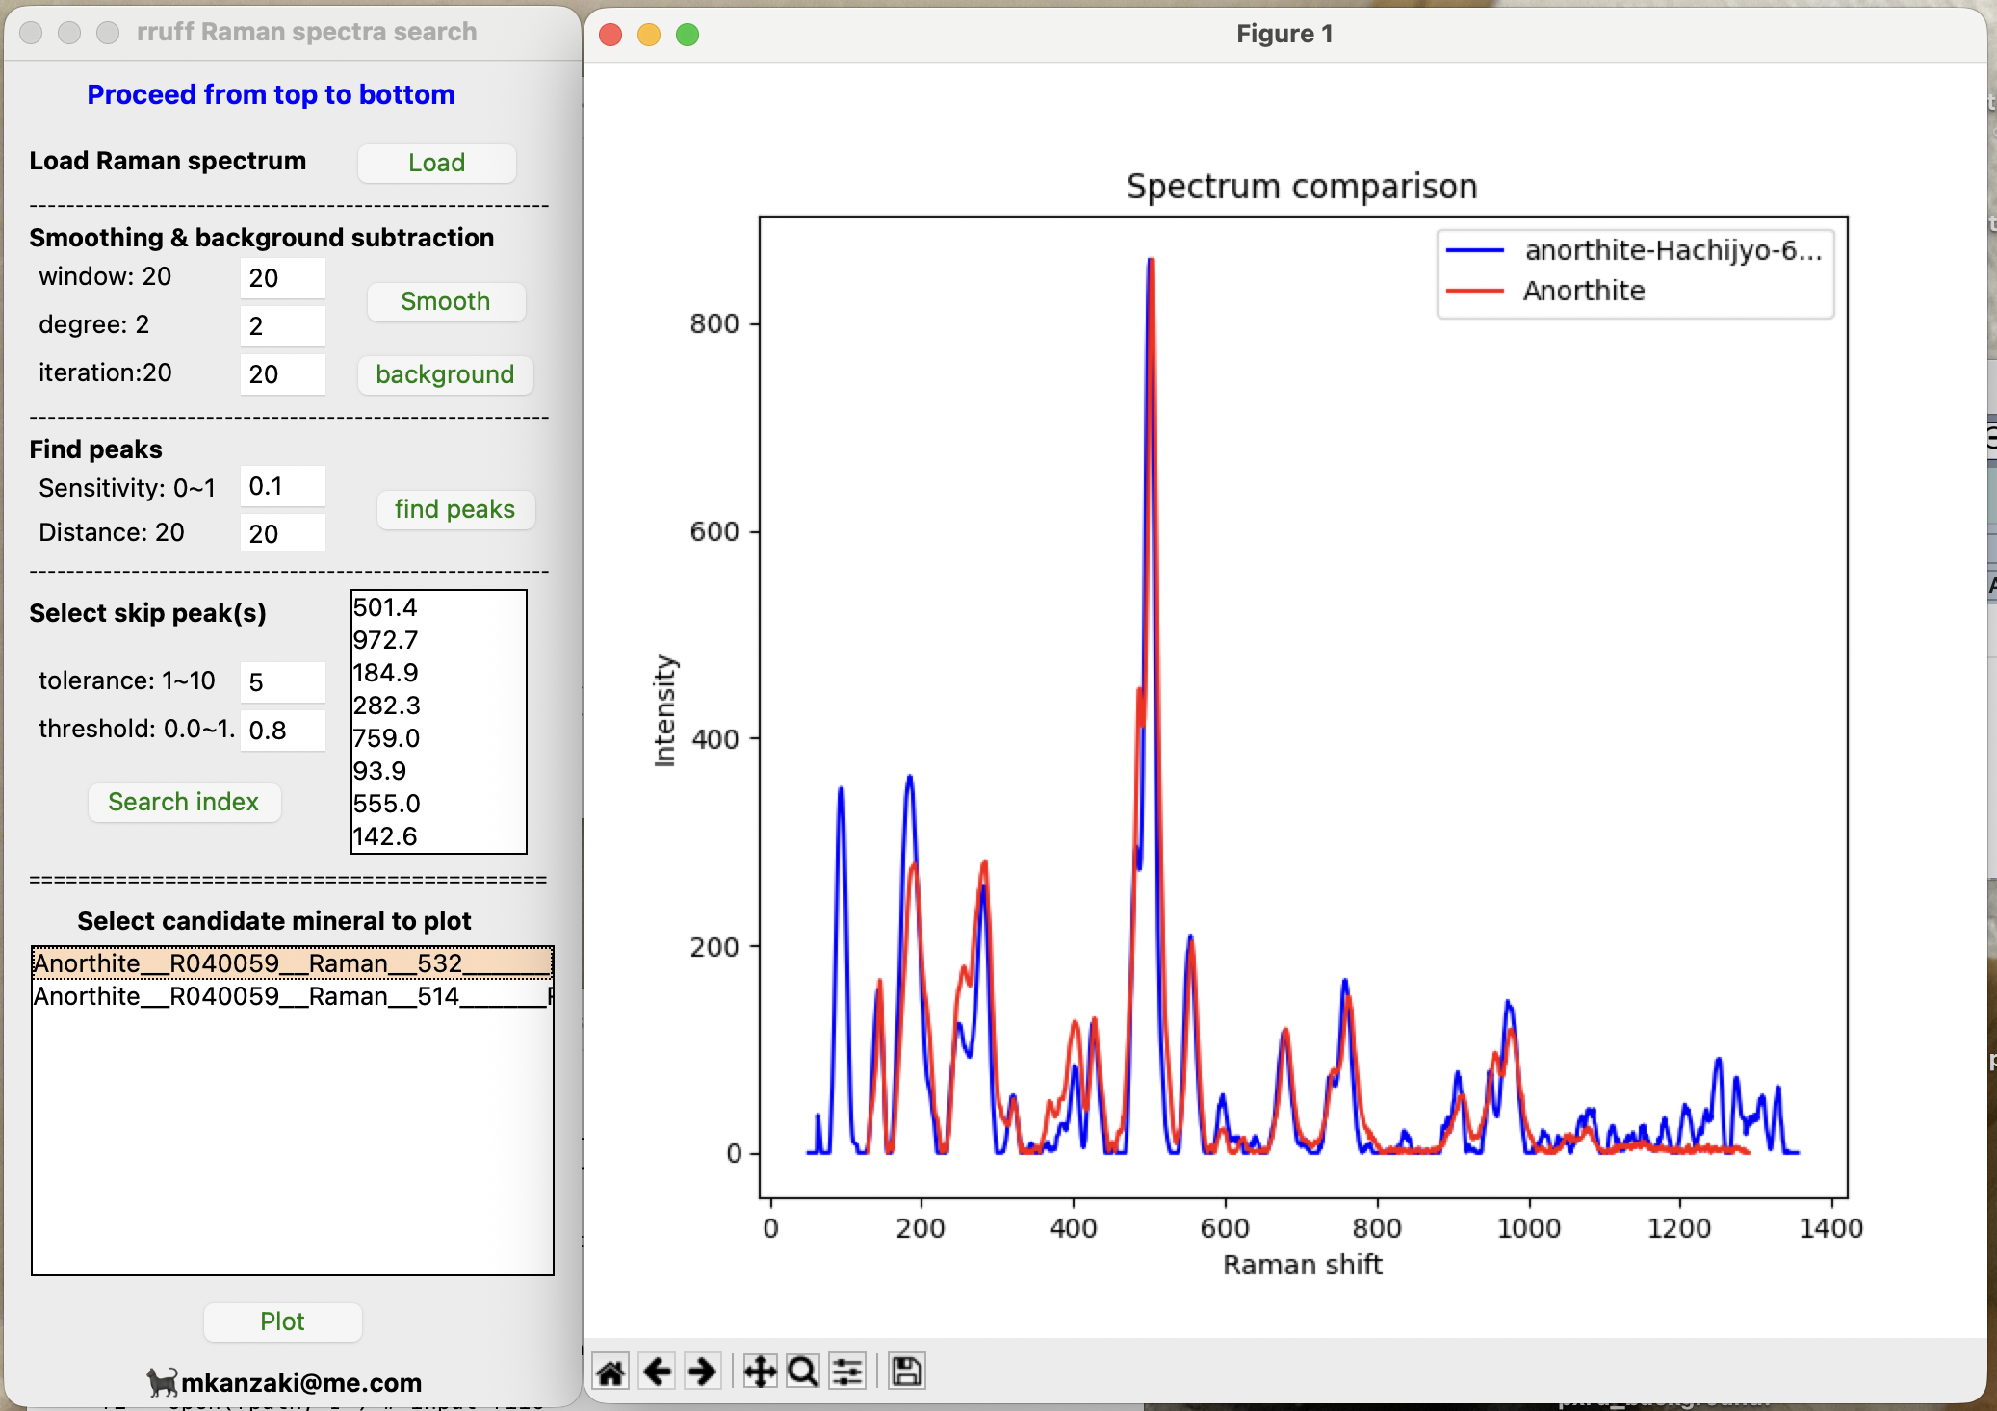Image resolution: width=1997 pixels, height=1411 pixels.
Task: Click the background subtraction button
Action: tap(445, 374)
